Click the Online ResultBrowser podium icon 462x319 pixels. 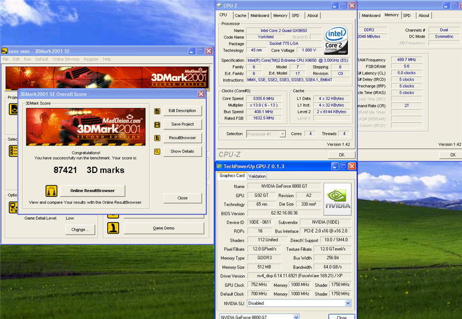tap(51, 191)
